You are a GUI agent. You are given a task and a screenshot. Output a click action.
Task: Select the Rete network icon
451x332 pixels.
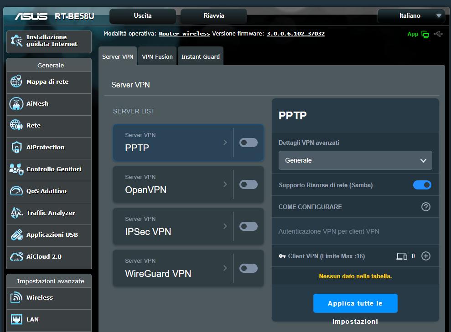tap(16, 125)
